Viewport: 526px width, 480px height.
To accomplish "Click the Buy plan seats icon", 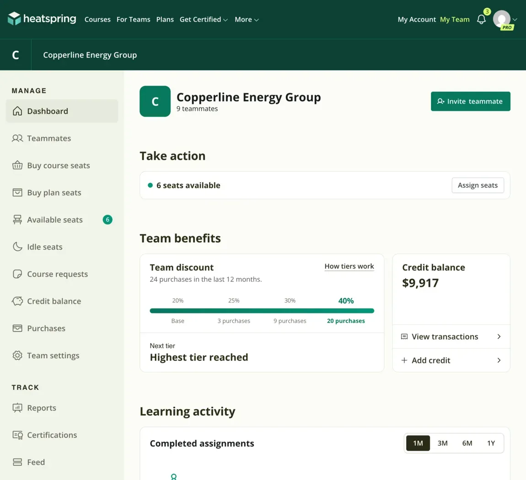I will click(17, 193).
